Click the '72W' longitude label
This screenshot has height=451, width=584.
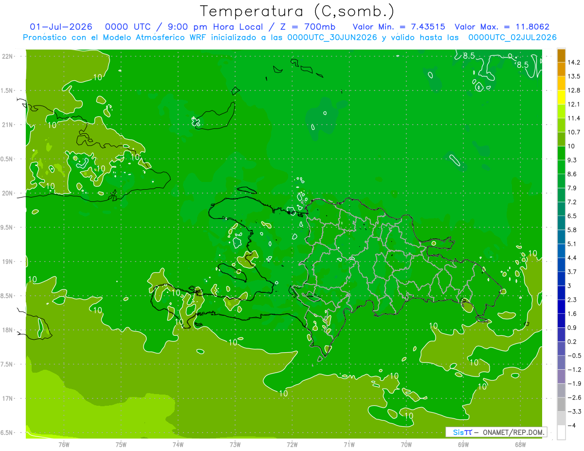coord(292,444)
